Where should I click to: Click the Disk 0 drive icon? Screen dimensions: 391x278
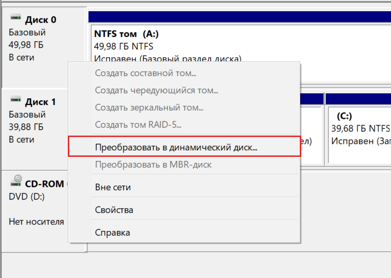click(x=16, y=18)
